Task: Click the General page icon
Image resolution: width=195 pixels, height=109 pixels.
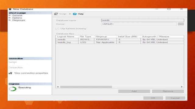Action: [10, 15]
